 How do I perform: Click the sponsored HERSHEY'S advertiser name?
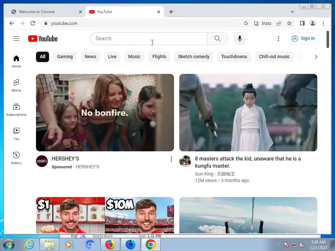(87, 167)
